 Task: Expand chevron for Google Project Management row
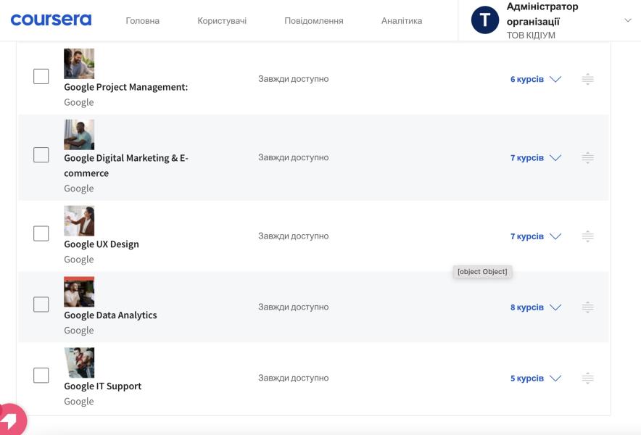(555, 79)
